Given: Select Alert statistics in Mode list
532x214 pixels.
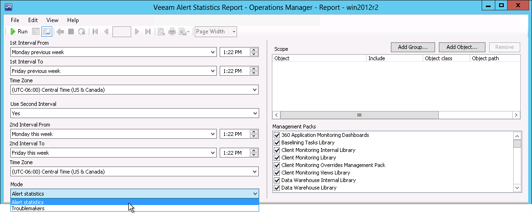Looking at the screenshot, I should (x=135, y=202).
